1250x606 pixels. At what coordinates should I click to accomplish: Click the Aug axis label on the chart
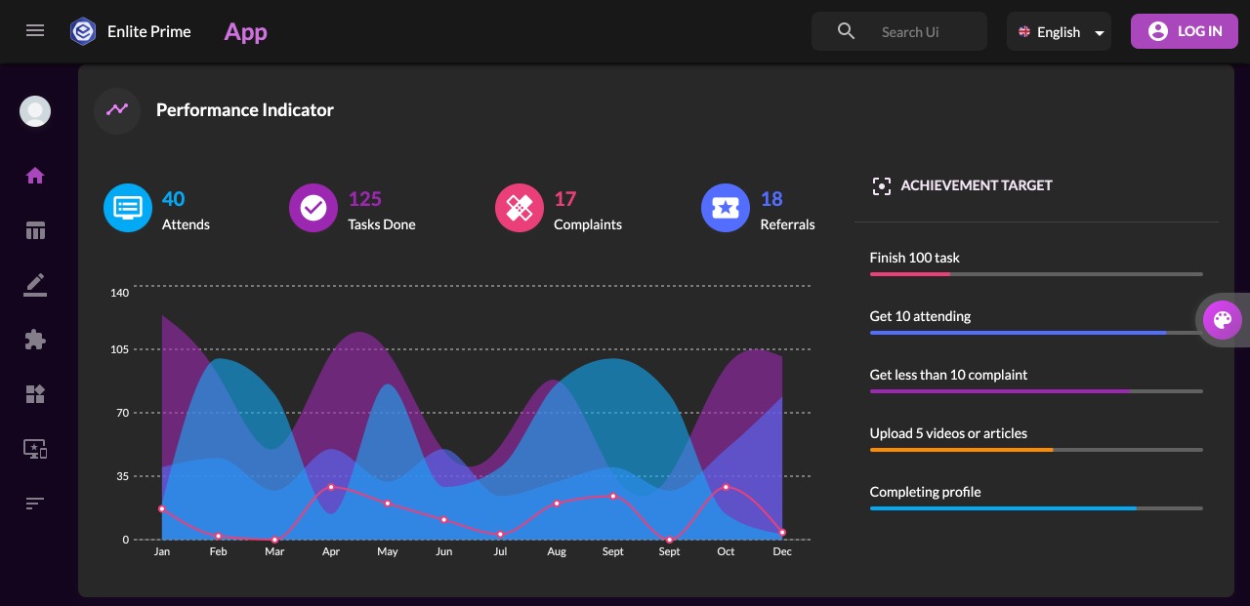tap(557, 551)
